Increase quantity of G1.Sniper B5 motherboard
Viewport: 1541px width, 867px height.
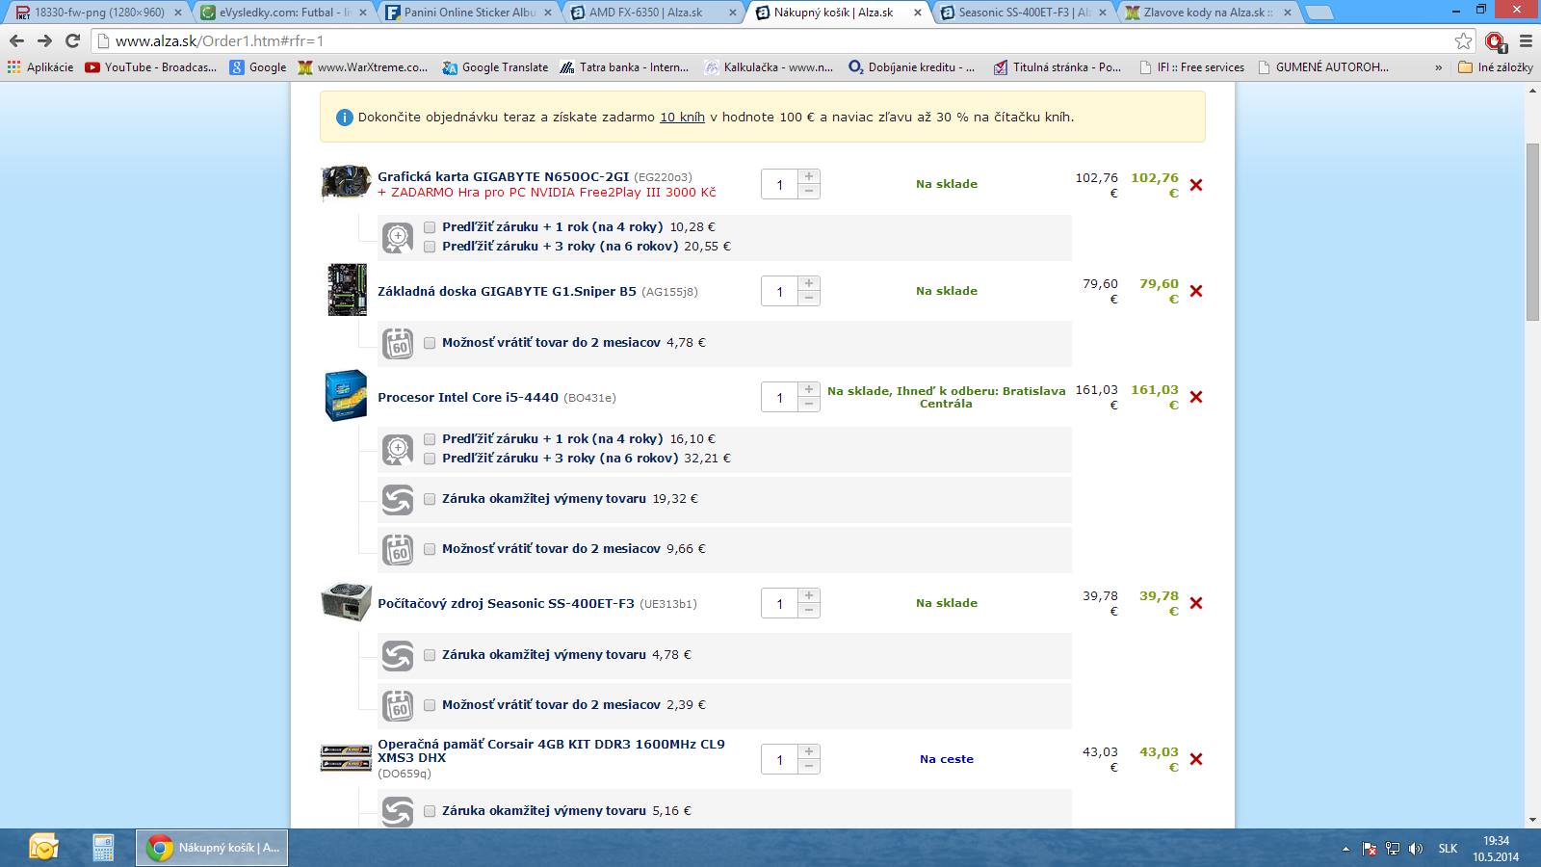click(x=809, y=284)
